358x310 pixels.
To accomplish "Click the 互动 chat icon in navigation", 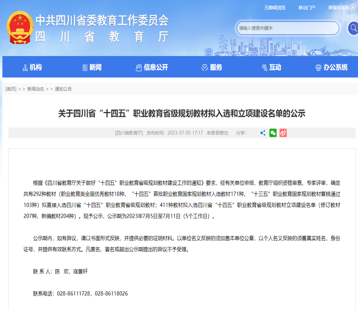I will pyautogui.click(x=264, y=68).
